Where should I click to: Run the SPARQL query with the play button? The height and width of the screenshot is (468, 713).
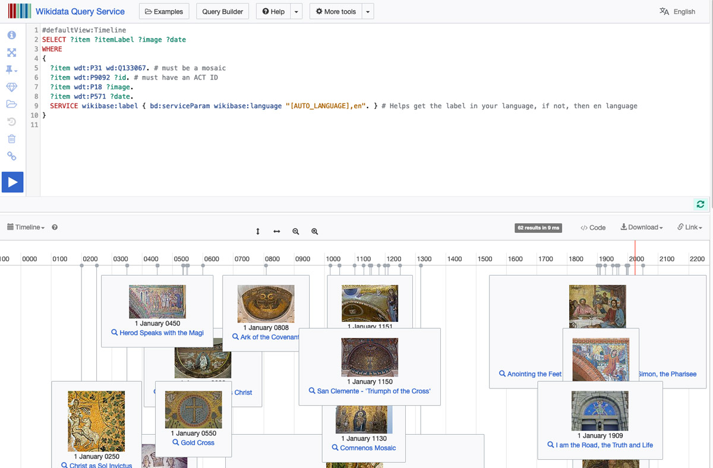coord(12,182)
